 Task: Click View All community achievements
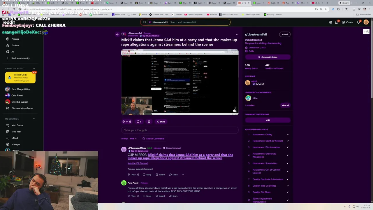click(x=285, y=105)
